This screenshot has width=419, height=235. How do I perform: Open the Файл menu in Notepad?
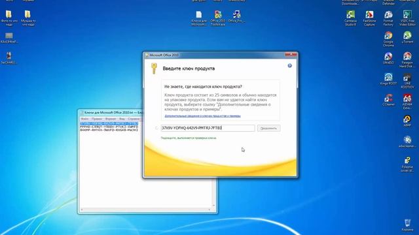(84, 119)
